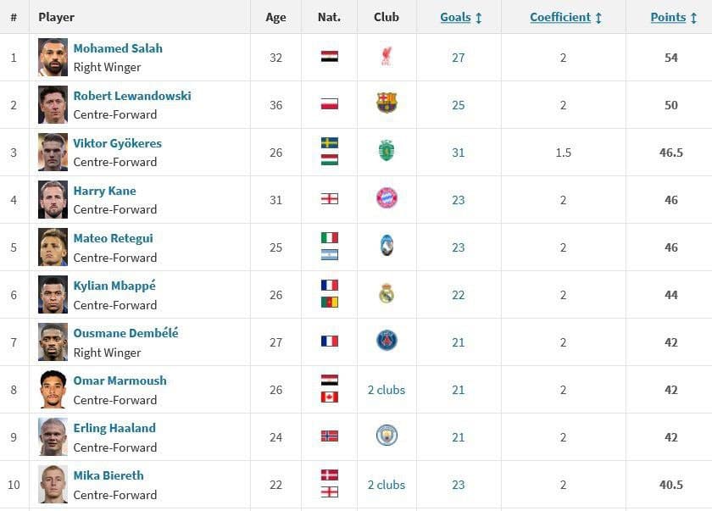Click Erling Haaland's Norway flag icon
The image size is (712, 511).
coord(329,436)
